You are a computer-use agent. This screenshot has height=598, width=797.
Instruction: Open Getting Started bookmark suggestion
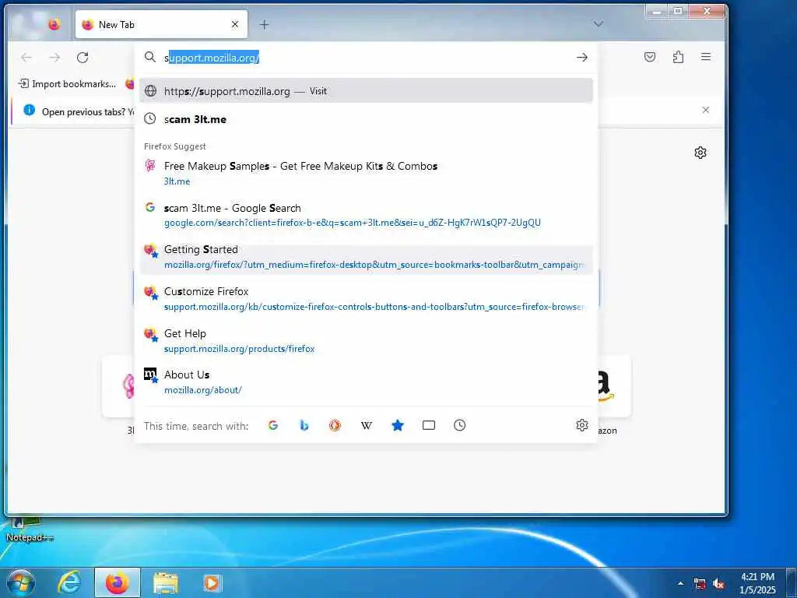click(x=366, y=257)
